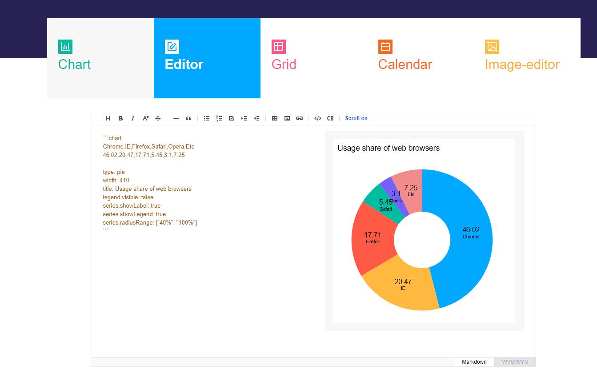597x382 pixels.
Task: Open the Chart tab
Action: tap(100, 58)
